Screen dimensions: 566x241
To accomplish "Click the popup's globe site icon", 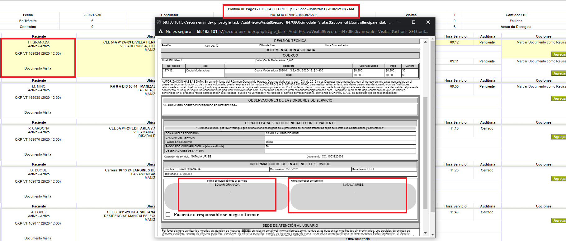I will point(159,22).
